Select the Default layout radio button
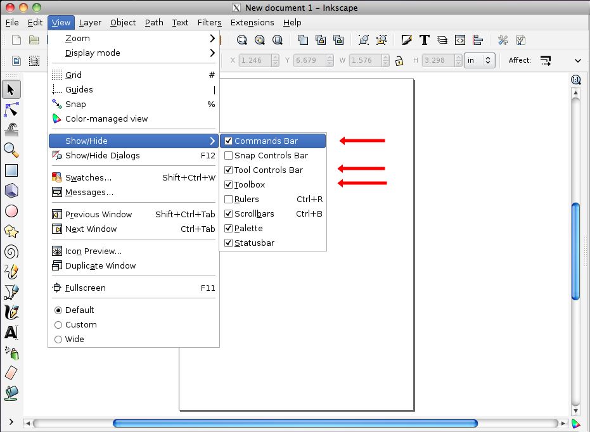Screen dimensions: 590x432 click(x=58, y=310)
